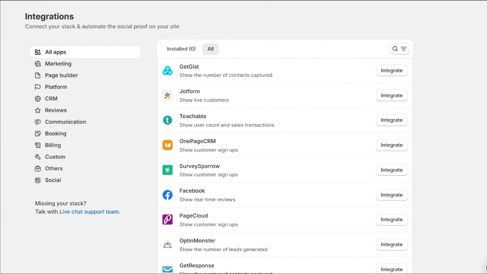Open the Billing category
The image size is (487, 274).
(x=53, y=145)
